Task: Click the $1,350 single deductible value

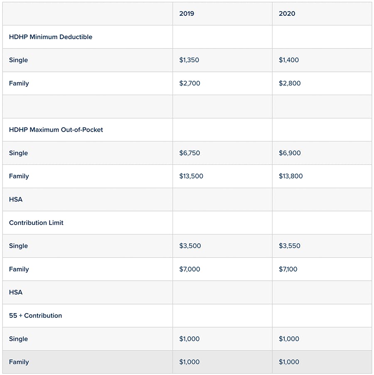Action: pos(189,60)
